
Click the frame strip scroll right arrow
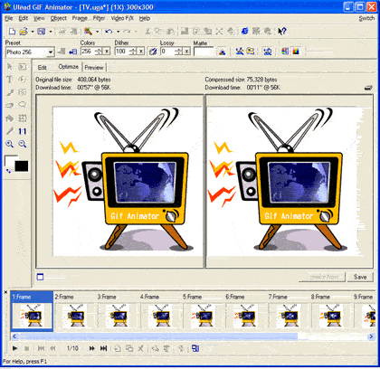[x=371, y=336]
